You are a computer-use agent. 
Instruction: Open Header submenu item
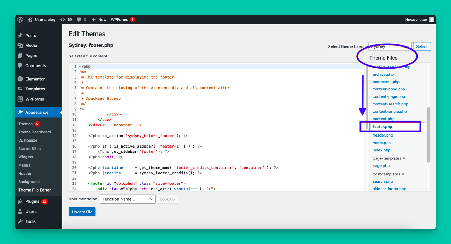tap(25, 173)
